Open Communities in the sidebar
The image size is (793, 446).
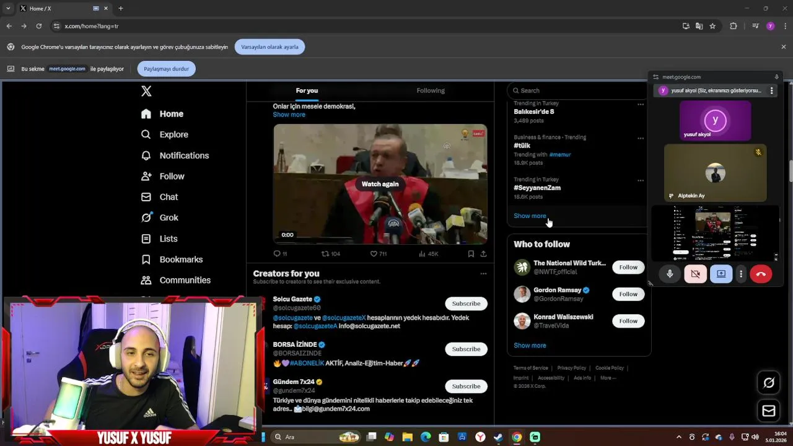pos(176,280)
